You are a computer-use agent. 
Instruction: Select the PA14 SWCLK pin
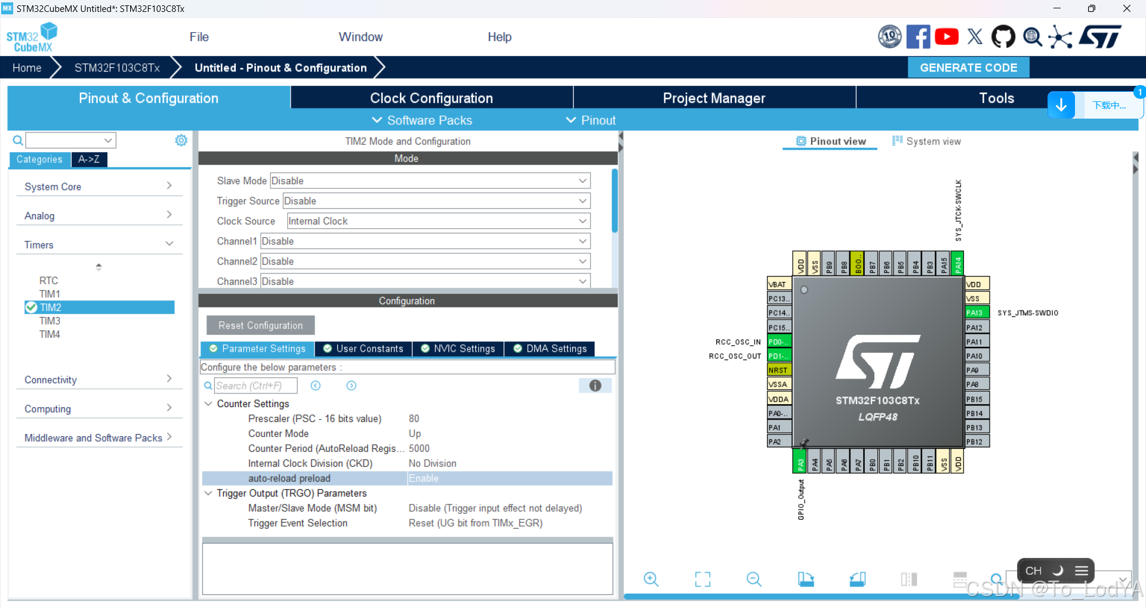pyautogui.click(x=957, y=263)
